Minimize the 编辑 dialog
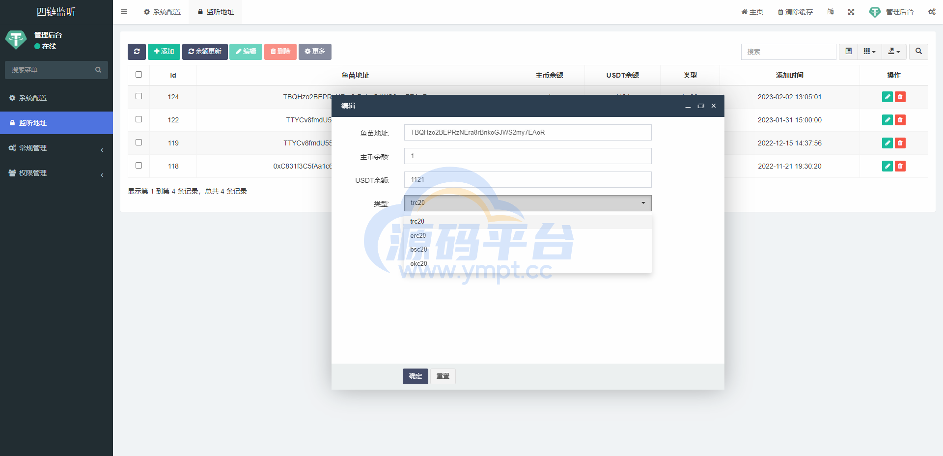 (688, 106)
